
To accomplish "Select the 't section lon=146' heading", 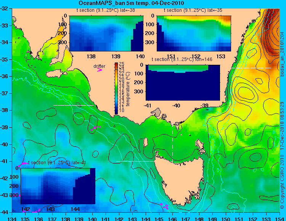I will (182, 59).
